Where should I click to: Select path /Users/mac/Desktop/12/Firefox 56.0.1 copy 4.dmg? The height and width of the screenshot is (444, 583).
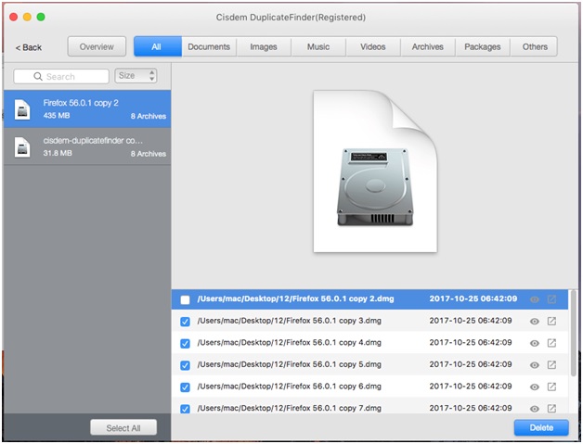coord(290,343)
